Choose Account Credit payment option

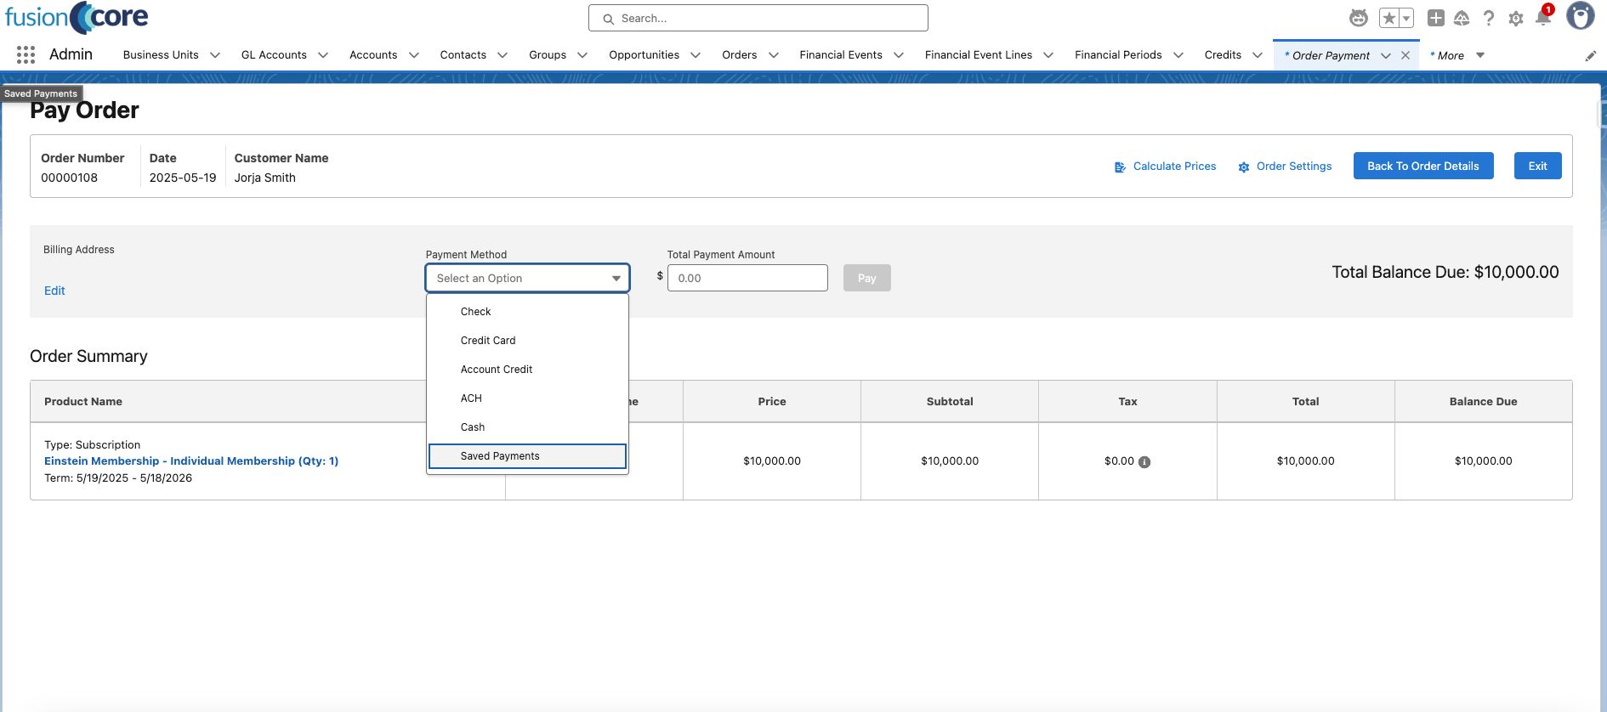point(527,370)
